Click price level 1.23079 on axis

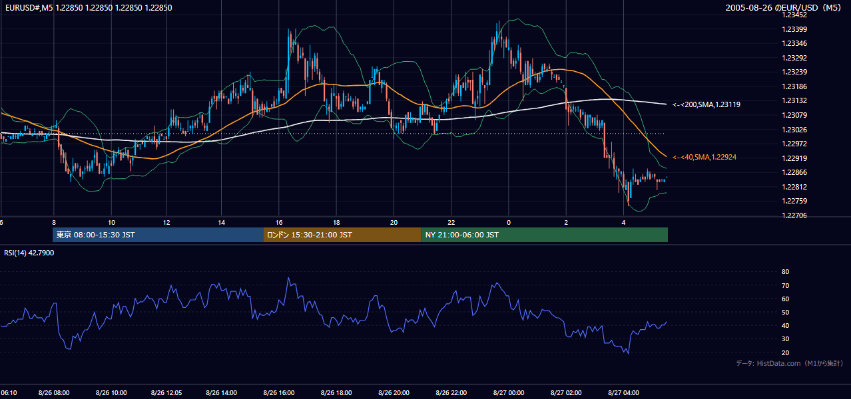(793, 115)
